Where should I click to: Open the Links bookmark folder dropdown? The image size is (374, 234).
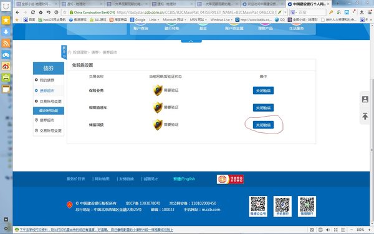154,20
